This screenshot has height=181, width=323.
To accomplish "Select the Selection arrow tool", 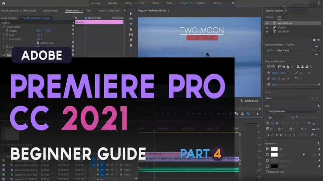I will point(131,14).
